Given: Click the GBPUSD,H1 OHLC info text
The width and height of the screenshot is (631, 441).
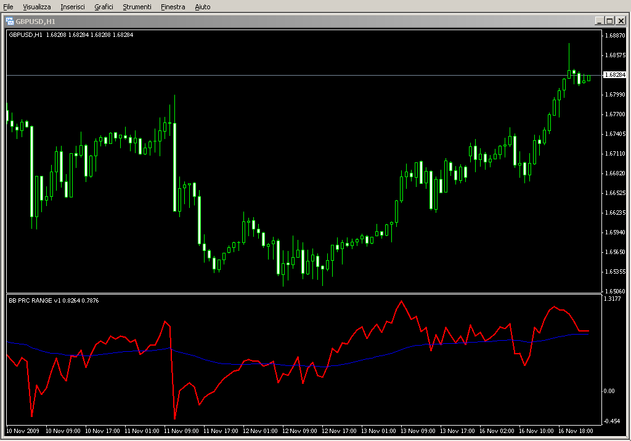Looking at the screenshot, I should [71, 35].
